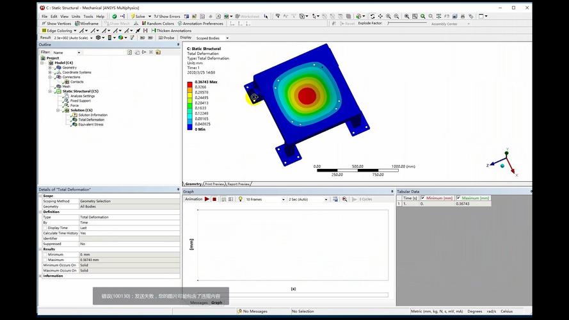Open the Units menu
The width and height of the screenshot is (569, 320).
76,17
